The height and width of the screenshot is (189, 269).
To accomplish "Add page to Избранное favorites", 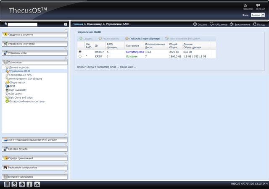I will tap(219, 24).
